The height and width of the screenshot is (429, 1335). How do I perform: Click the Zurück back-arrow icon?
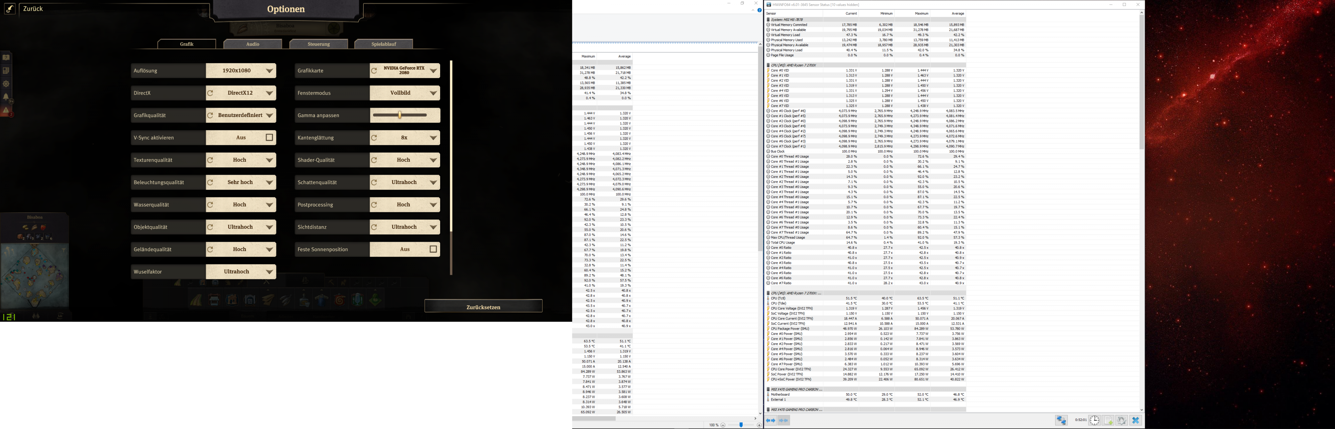(x=10, y=9)
